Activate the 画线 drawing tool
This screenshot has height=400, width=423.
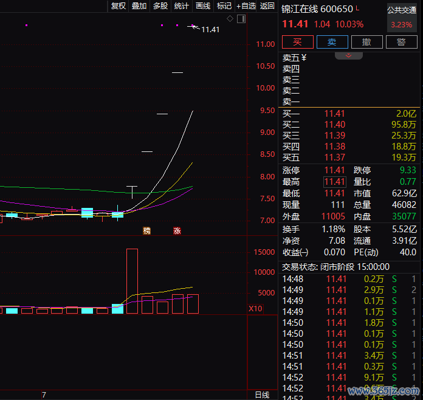click(x=203, y=5)
